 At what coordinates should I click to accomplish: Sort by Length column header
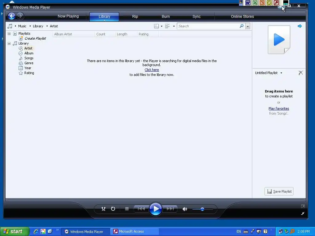click(x=126, y=34)
